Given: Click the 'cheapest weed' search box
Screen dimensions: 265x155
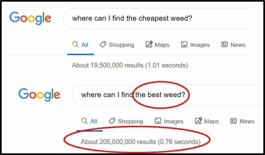Looking at the screenshot, I should 157,18.
